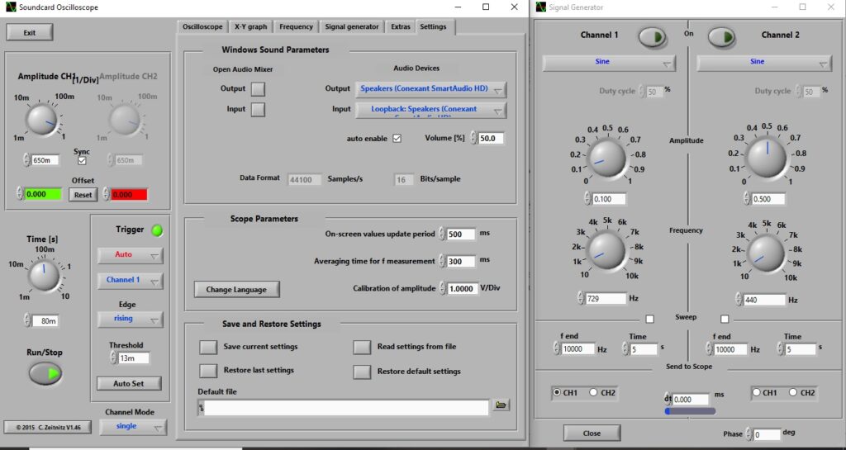Image resolution: width=846 pixels, height=450 pixels.
Task: Select the Settings tab
Action: [433, 27]
